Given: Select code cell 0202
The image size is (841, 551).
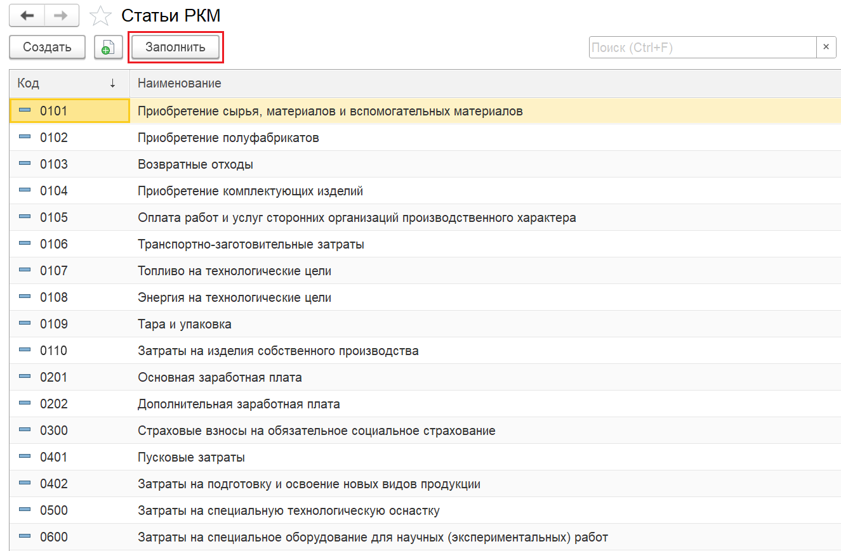Looking at the screenshot, I should 70,404.
